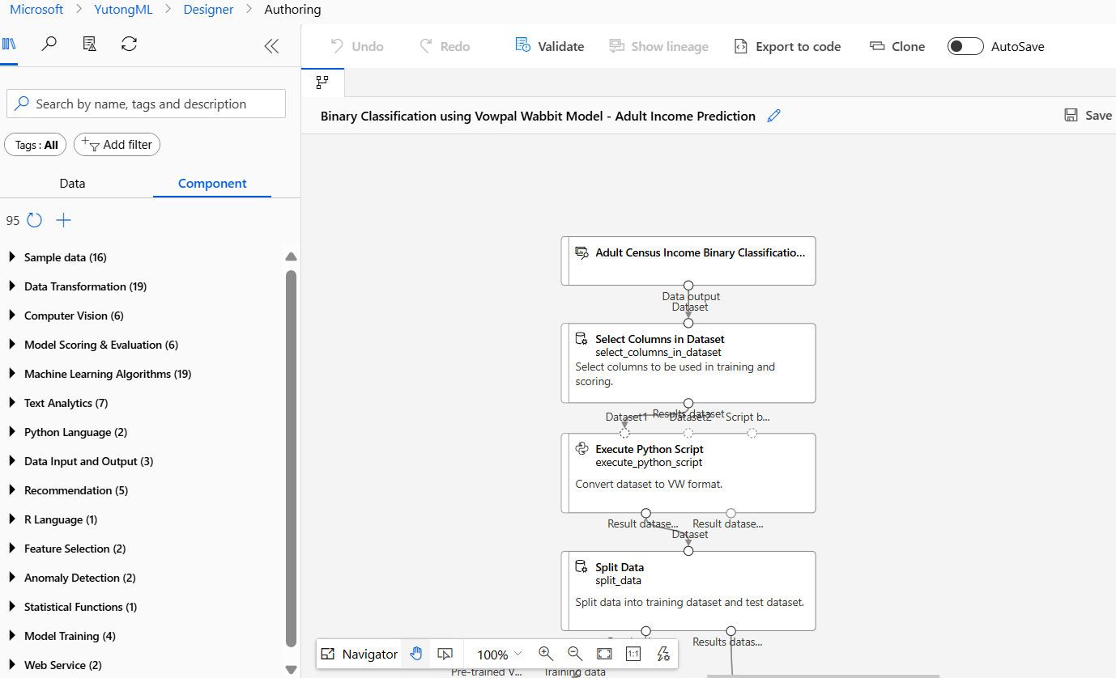Click Export to code
The width and height of the screenshot is (1116, 678).
[787, 46]
